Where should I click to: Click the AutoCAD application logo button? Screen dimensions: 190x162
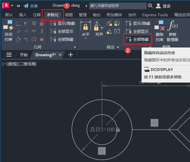[6, 5]
